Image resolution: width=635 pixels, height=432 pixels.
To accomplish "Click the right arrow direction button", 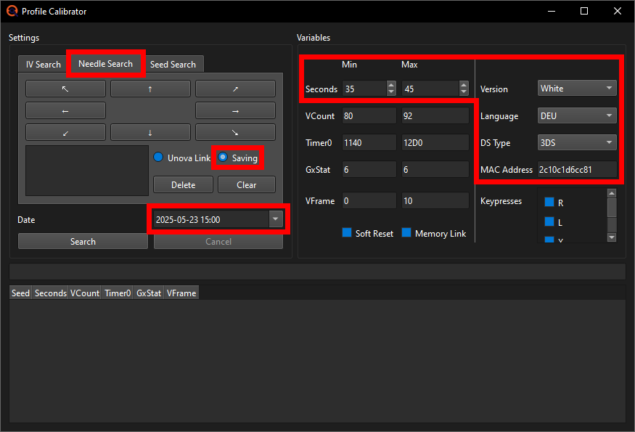I will (x=234, y=109).
